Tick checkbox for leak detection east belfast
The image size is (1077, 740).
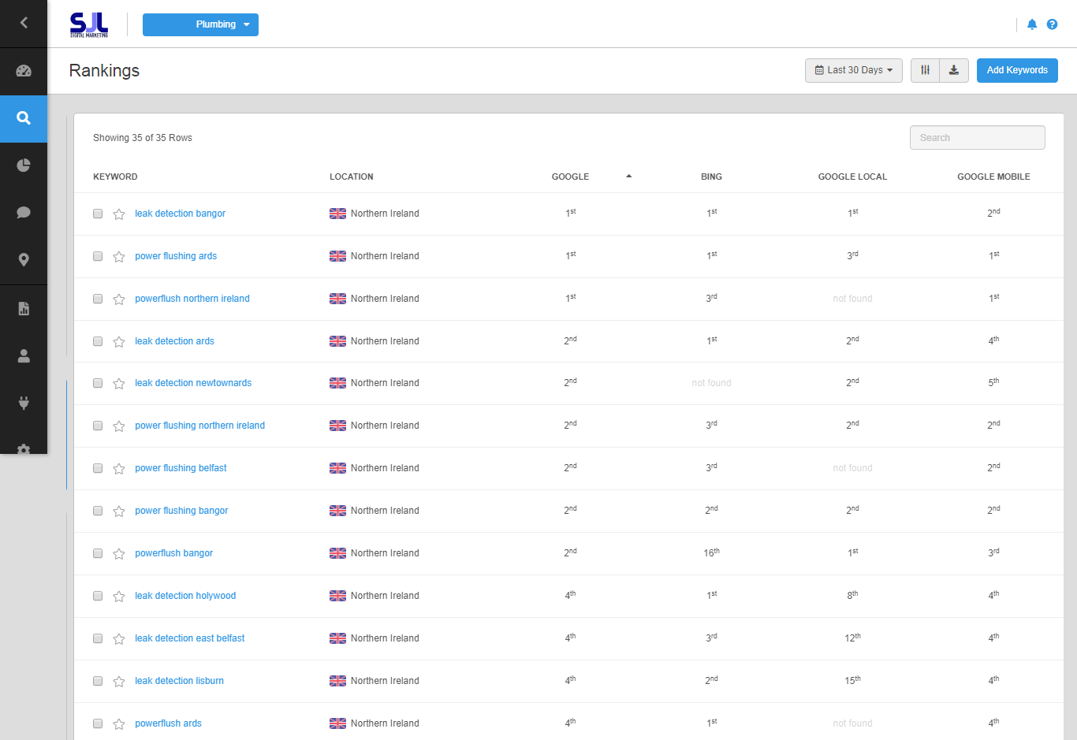tap(98, 638)
